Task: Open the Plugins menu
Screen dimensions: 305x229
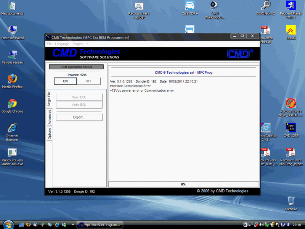Action: click(x=78, y=44)
